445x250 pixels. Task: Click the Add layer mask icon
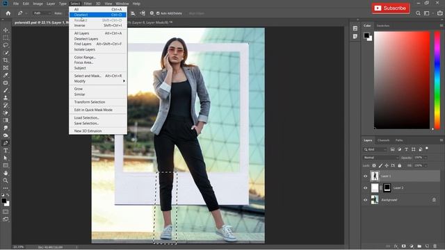coord(403,246)
